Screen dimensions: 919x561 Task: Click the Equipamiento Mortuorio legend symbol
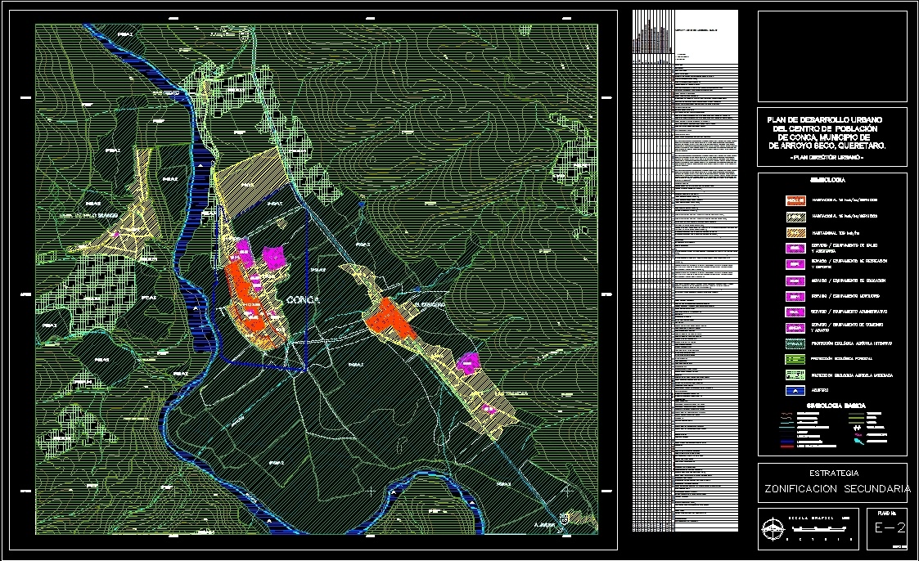pyautogui.click(x=795, y=297)
